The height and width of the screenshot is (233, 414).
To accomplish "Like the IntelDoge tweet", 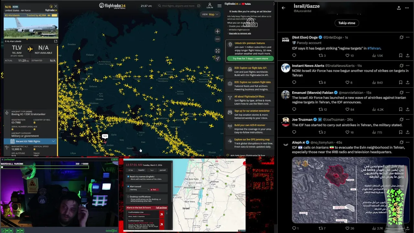I will point(347,55).
